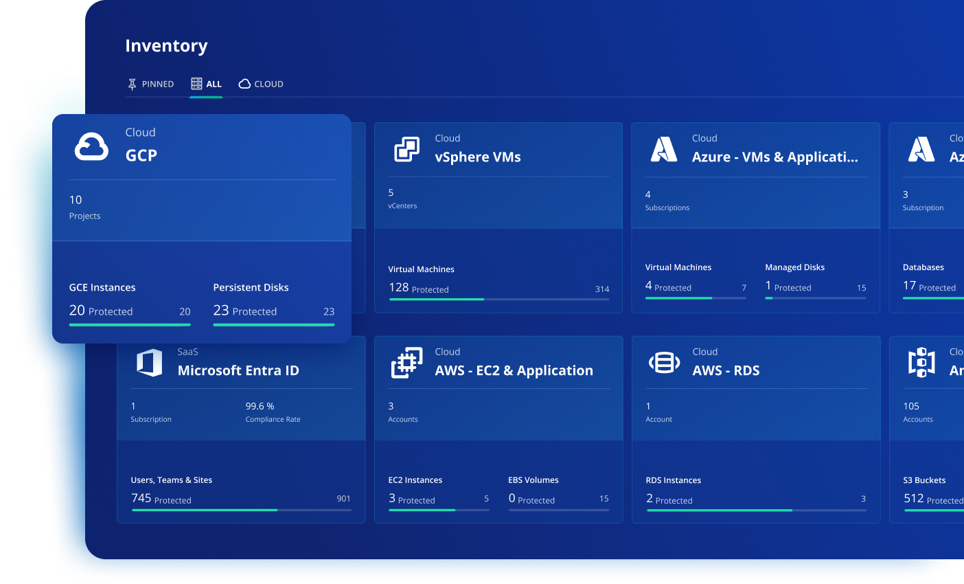
Task: Click the AWS RDS database icon
Action: (664, 362)
